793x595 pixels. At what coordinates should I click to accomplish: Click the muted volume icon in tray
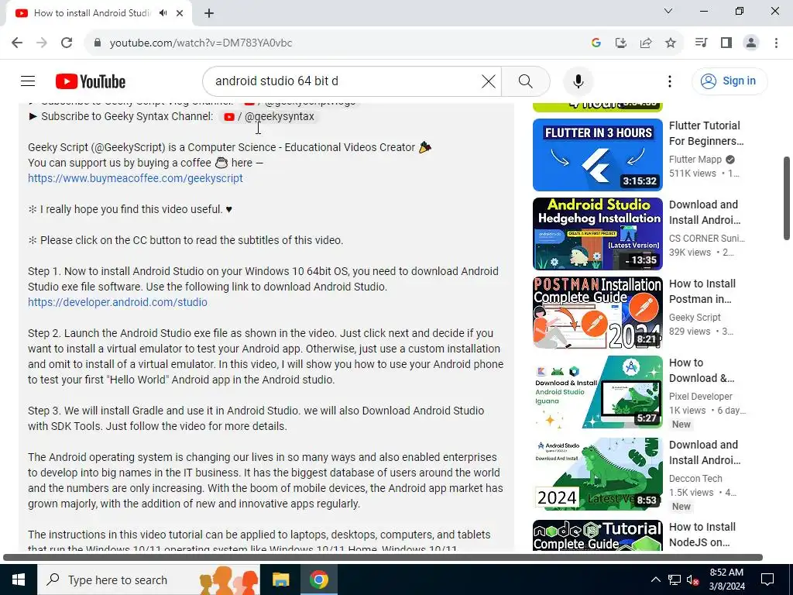692,580
